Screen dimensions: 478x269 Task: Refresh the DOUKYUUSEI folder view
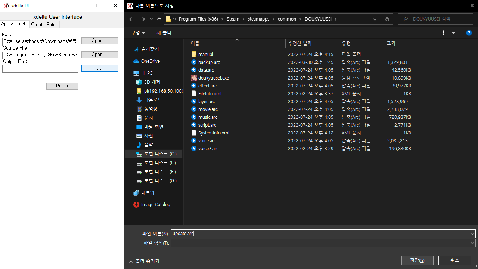coord(387,19)
